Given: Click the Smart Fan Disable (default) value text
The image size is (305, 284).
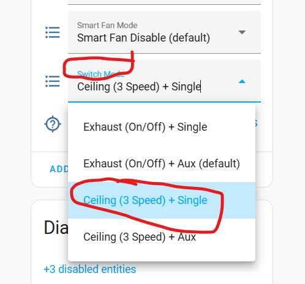Looking at the screenshot, I should click(143, 38).
